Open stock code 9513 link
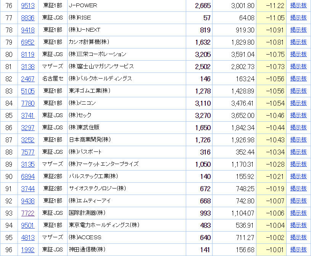This screenshot has width=311, height=256. (x=28, y=6)
